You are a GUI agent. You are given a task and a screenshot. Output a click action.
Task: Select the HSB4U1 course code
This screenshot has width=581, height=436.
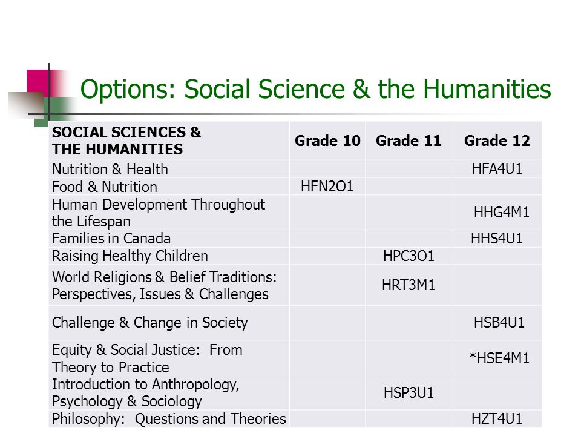click(x=499, y=323)
